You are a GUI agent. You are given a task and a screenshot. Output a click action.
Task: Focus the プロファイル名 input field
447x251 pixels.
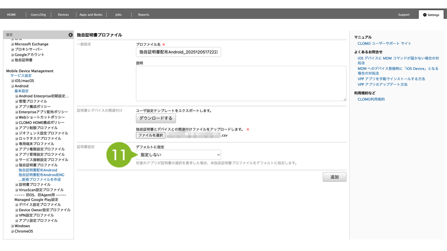point(178,52)
